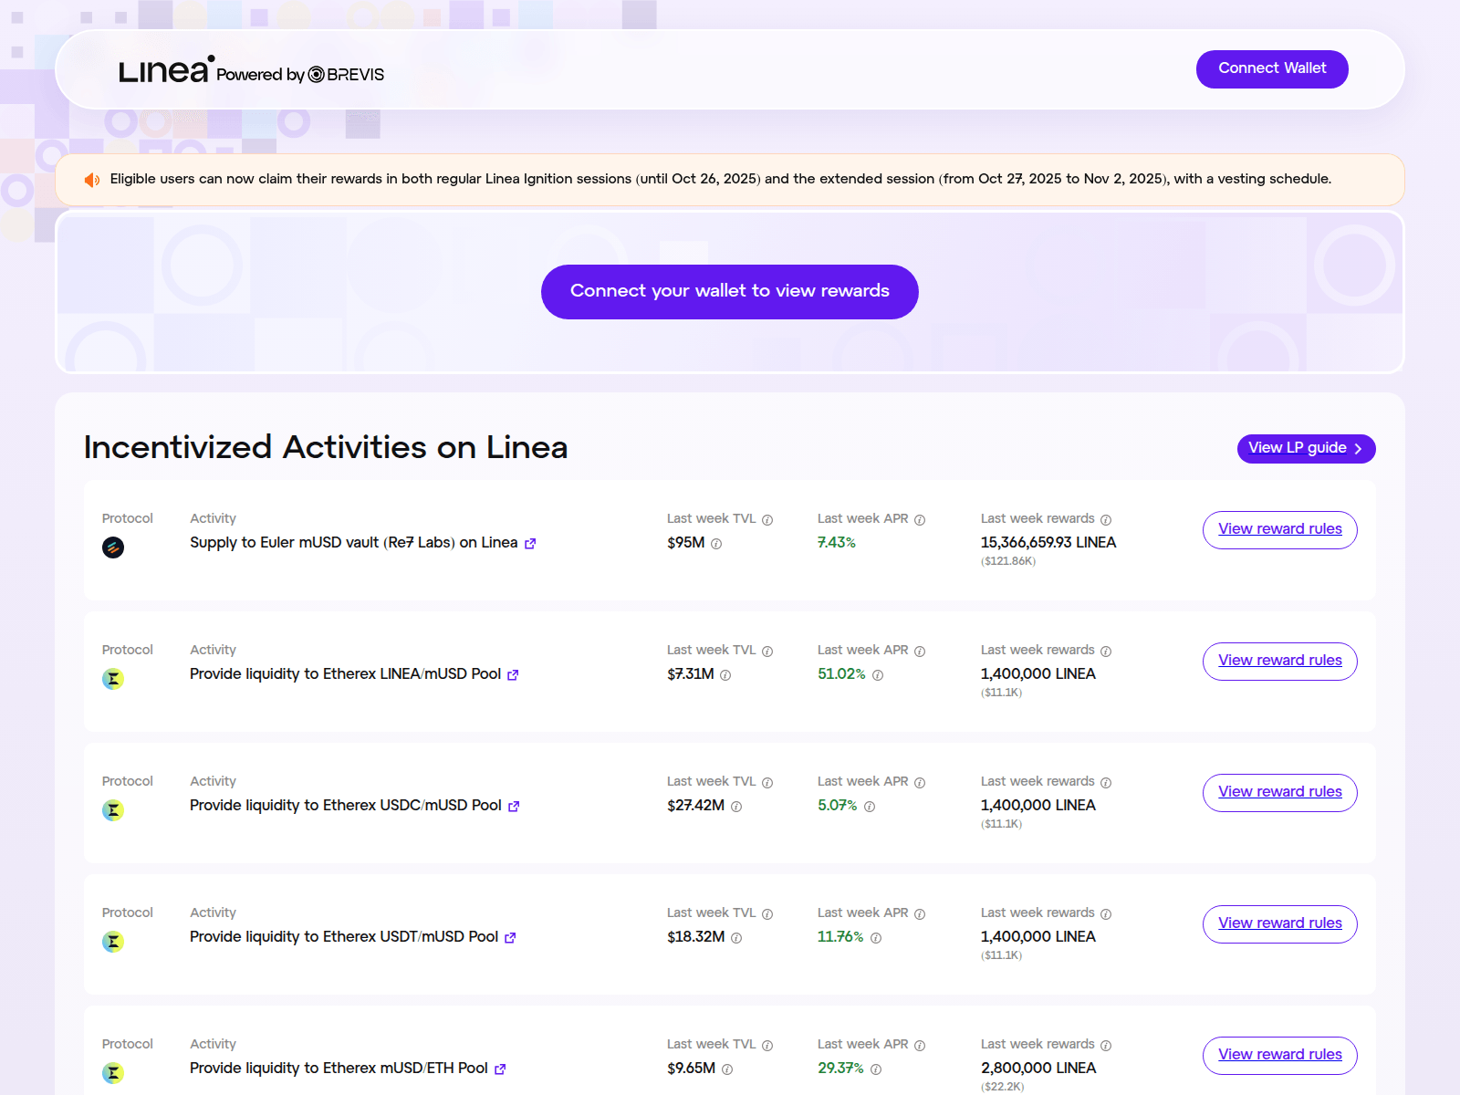Click the 7.43% APR value
The image size is (1460, 1095).
coord(837,543)
